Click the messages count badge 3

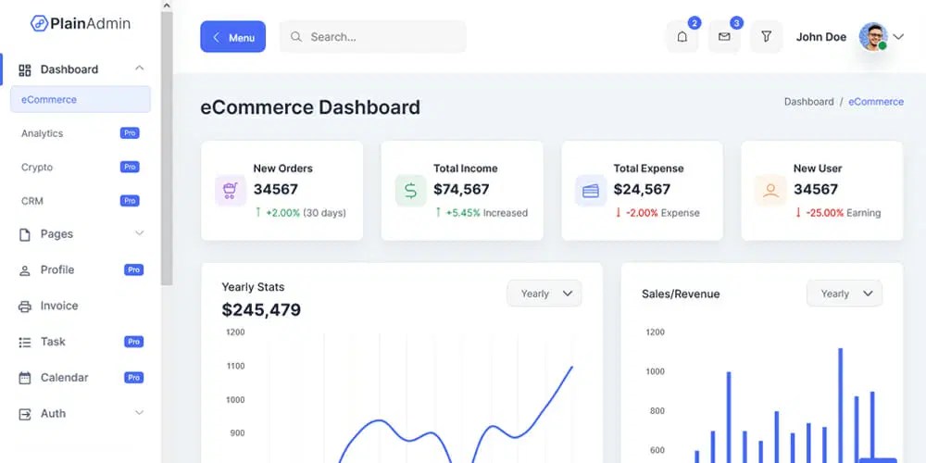point(736,23)
